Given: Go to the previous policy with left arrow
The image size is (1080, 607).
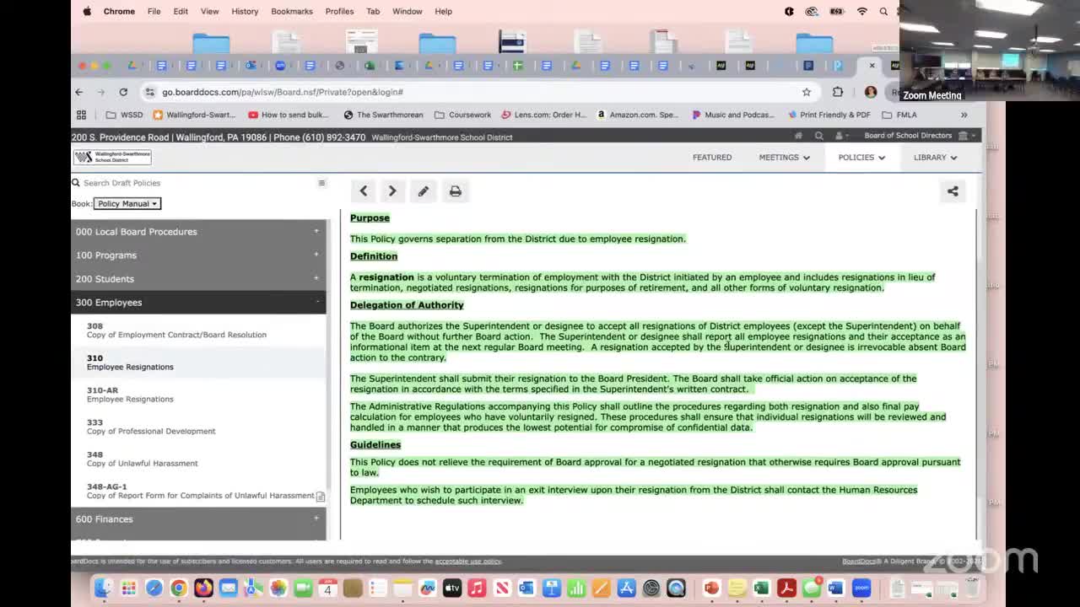Looking at the screenshot, I should click(364, 191).
